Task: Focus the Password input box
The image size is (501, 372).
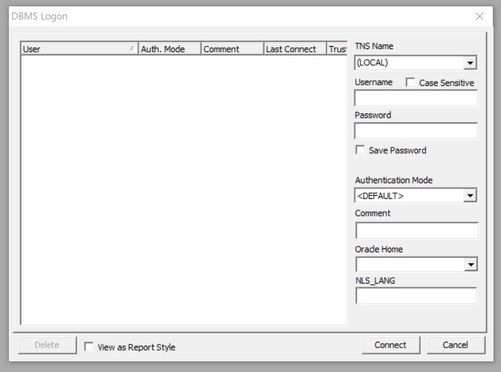Action: pyautogui.click(x=416, y=131)
